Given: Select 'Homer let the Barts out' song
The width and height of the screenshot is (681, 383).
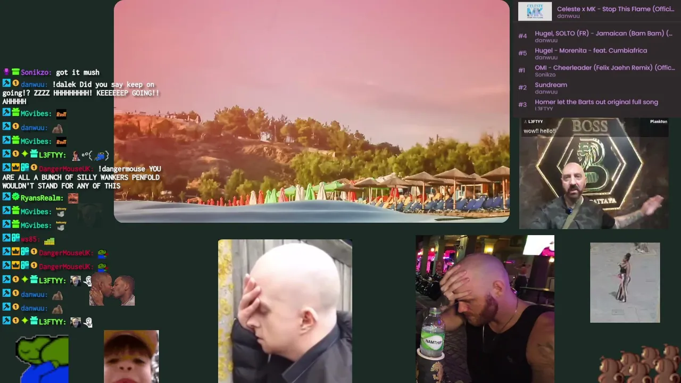Looking at the screenshot, I should pyautogui.click(x=596, y=102).
